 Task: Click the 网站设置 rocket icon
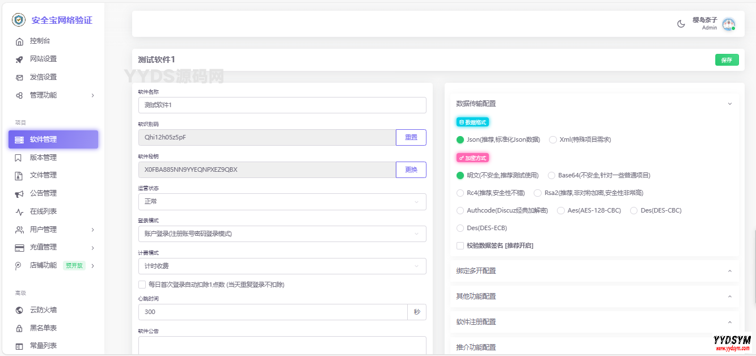tap(19, 59)
